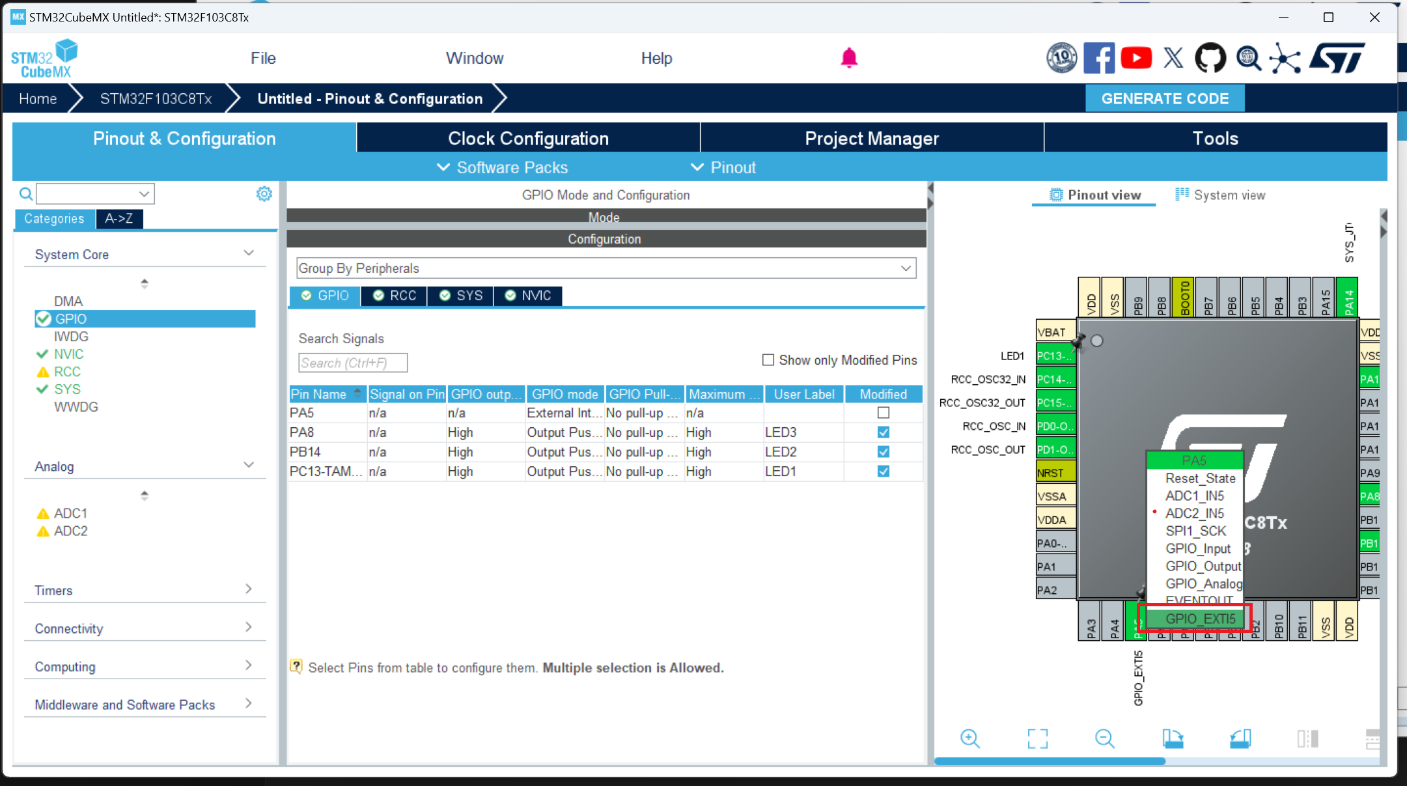Select GPIO_Output in PA5 pin menu
Screen dimensions: 1407x786
point(1202,566)
